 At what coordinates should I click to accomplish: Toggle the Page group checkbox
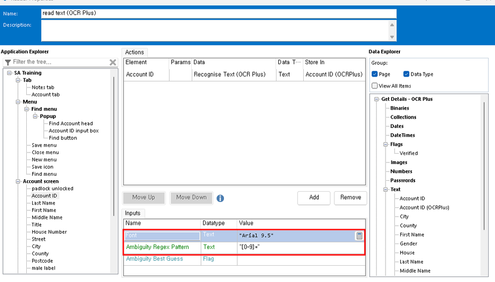[375, 74]
